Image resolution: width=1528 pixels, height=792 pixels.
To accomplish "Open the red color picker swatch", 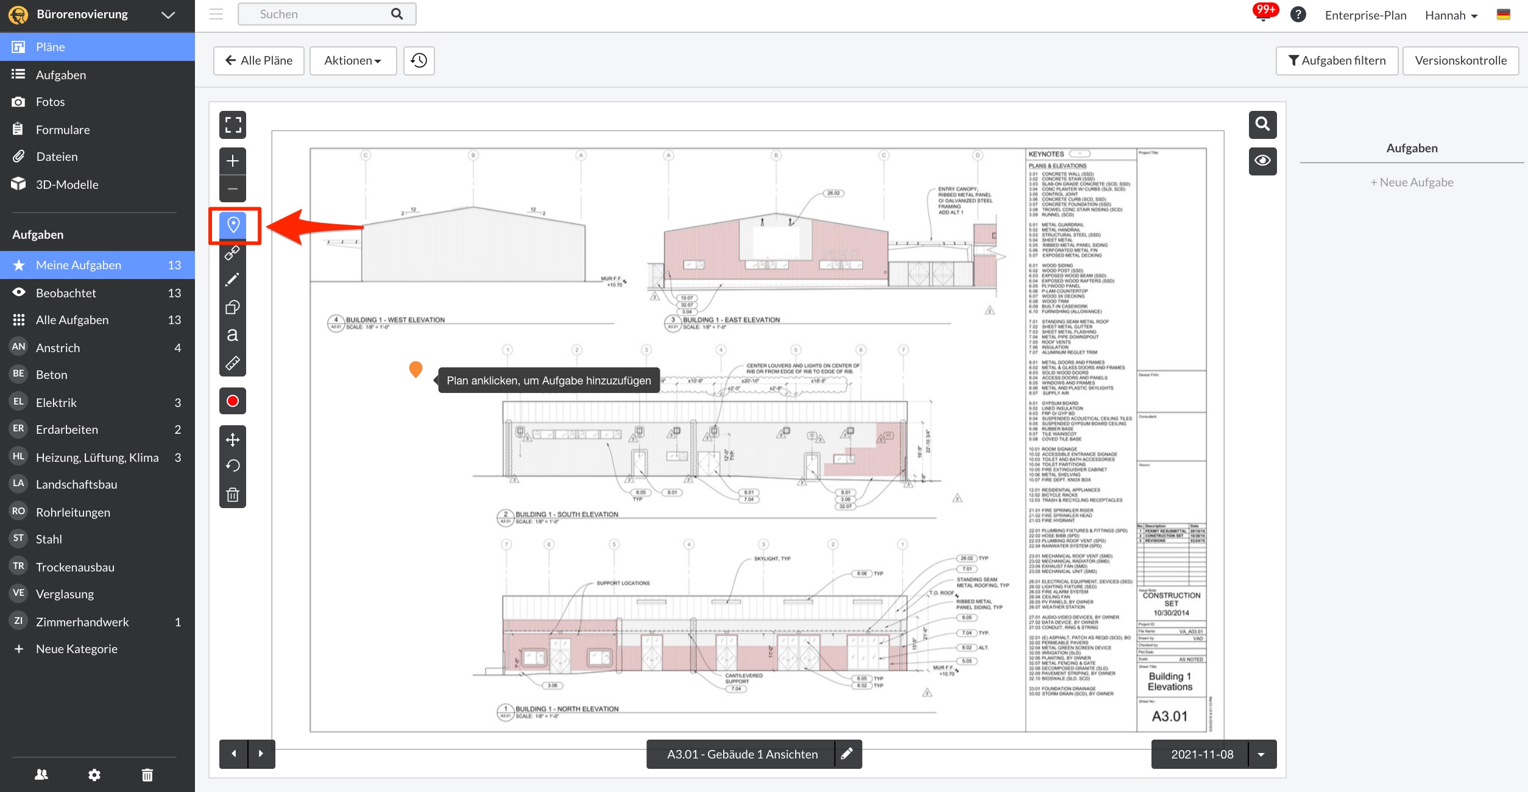I will [x=233, y=401].
